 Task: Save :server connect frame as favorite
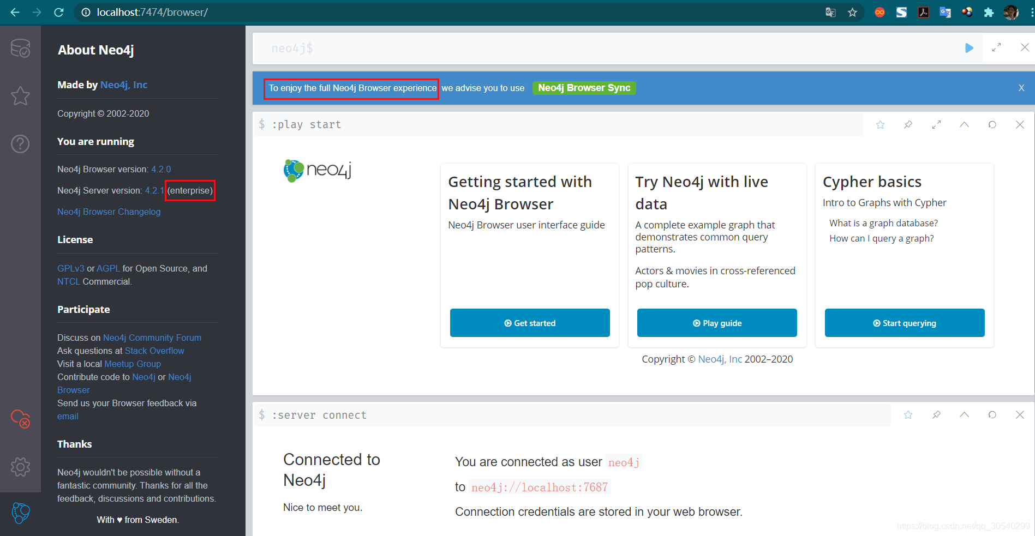[908, 415]
